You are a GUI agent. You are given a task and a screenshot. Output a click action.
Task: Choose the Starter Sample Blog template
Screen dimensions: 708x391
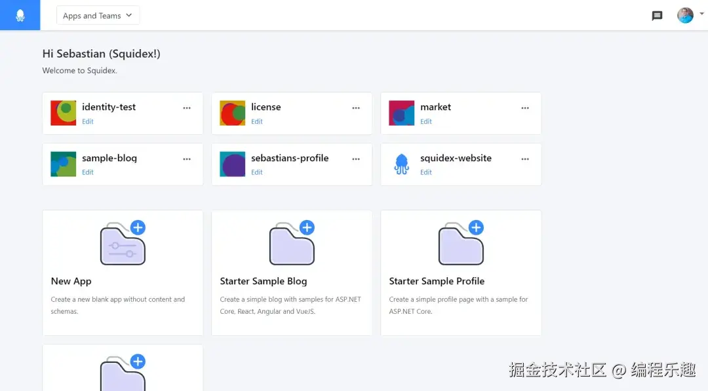292,272
